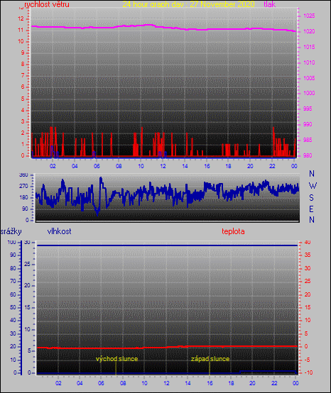
Task: Click the magenta 'tlak' pressure label
Action: click(x=269, y=4)
